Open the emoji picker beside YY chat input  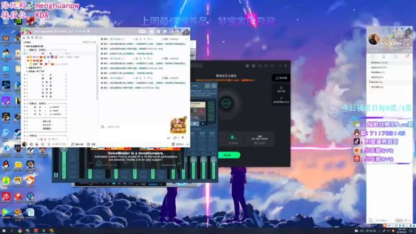click(x=102, y=127)
